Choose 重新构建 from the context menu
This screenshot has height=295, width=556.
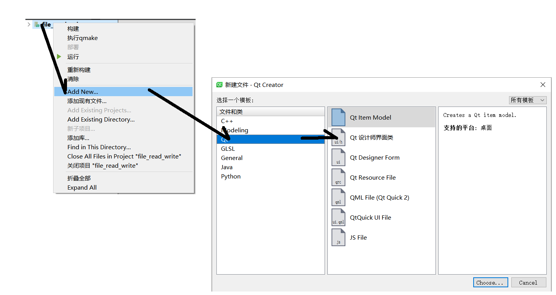[123, 70]
